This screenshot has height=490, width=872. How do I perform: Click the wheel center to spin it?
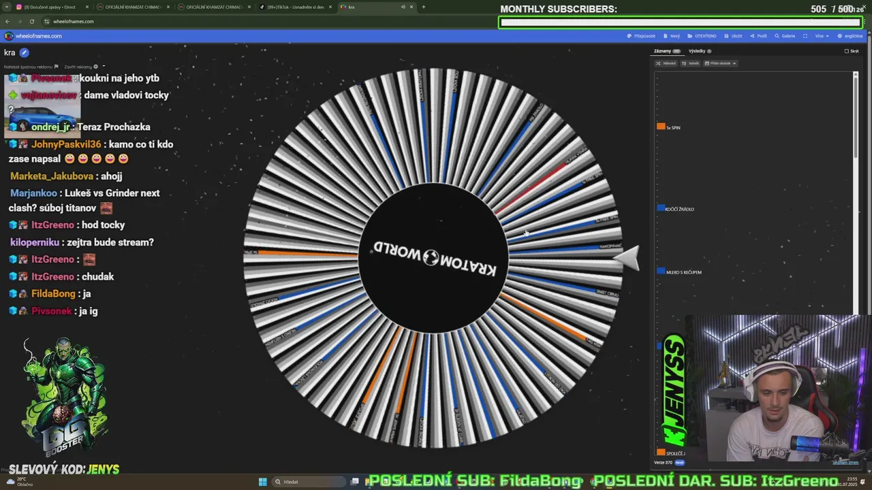(x=433, y=258)
